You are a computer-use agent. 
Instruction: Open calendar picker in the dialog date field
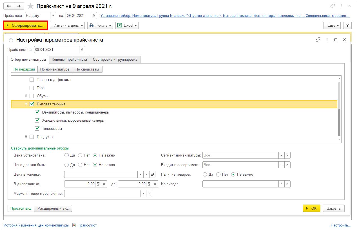point(82,50)
